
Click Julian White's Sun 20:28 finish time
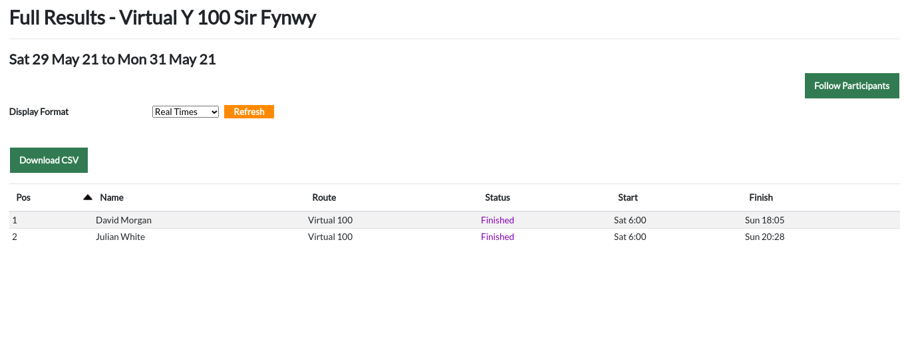tap(764, 237)
